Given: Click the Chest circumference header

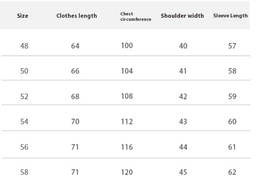Looking at the screenshot, I should [136, 16].
